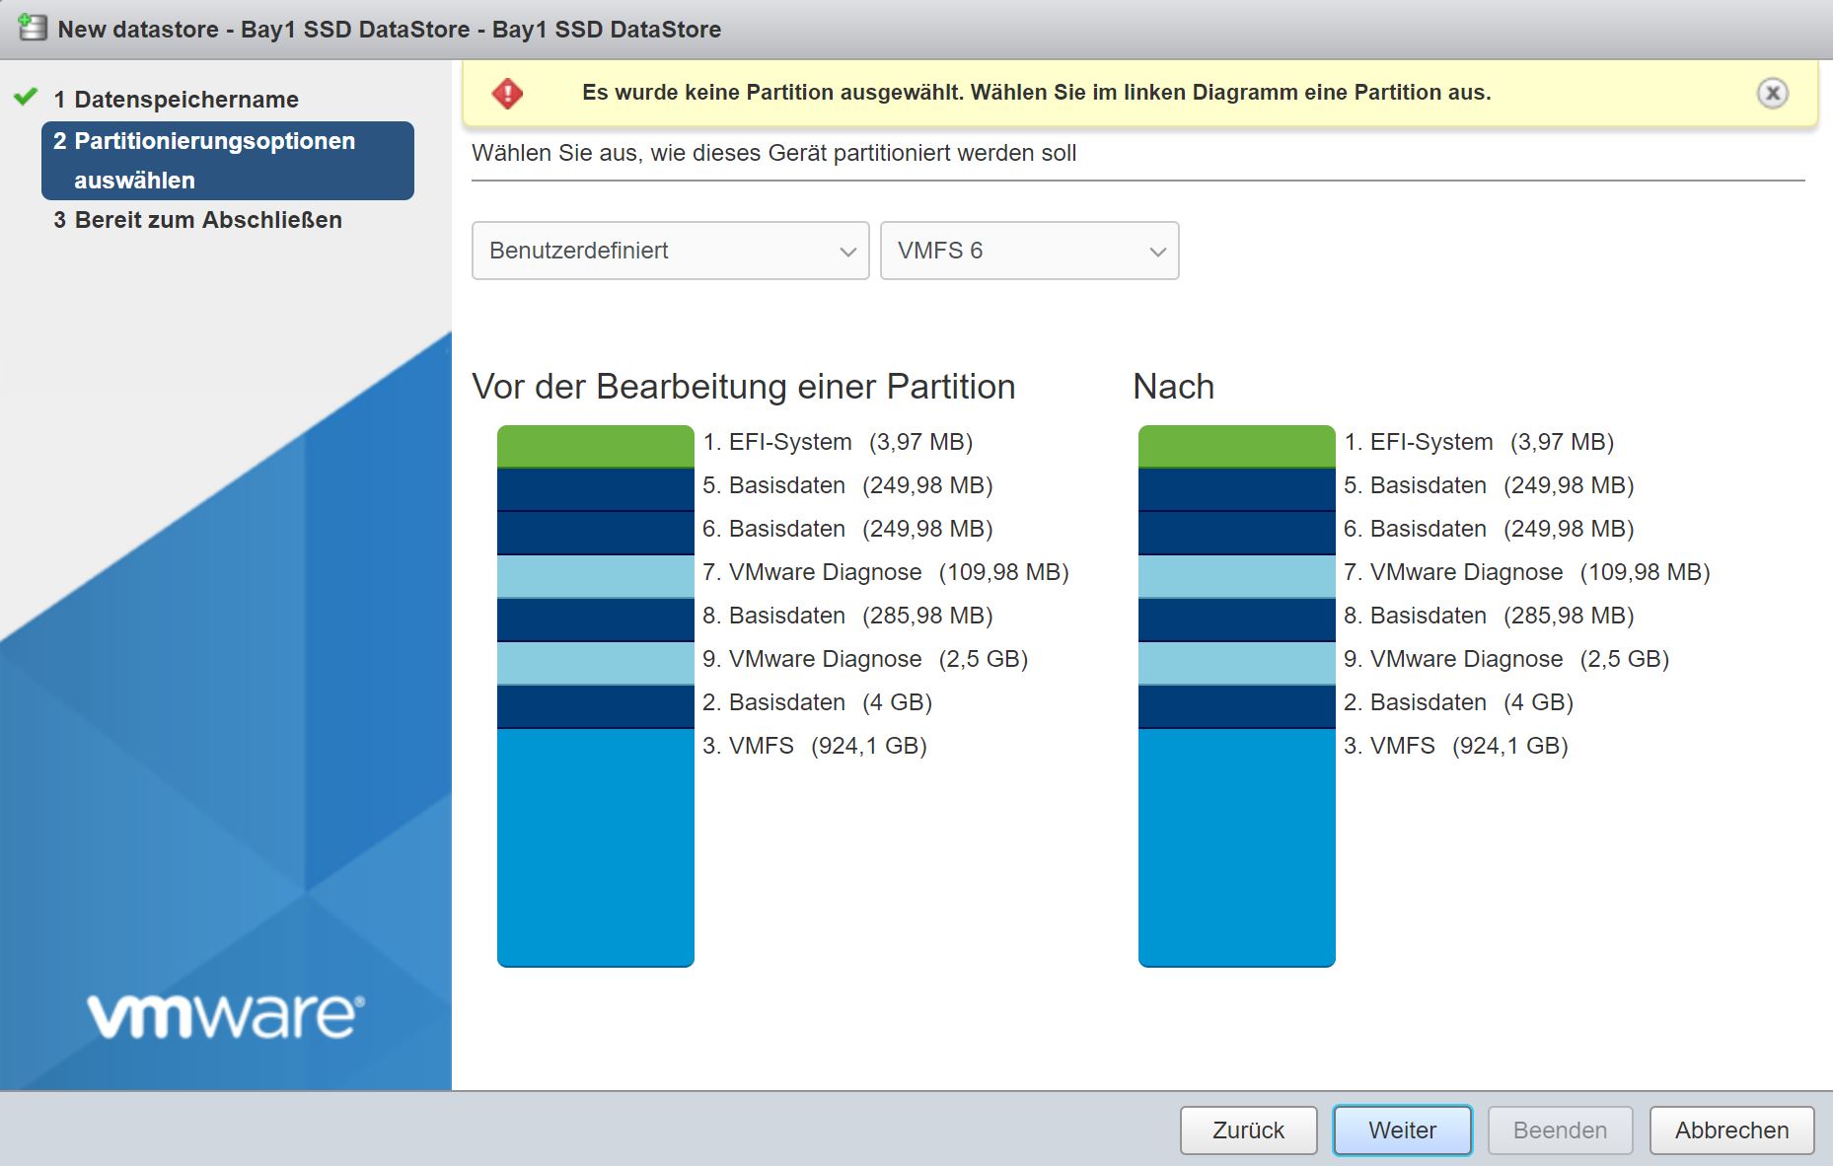Select the large VMFS partition block in left diagram
Screen dimensions: 1833x1166
tap(595, 847)
